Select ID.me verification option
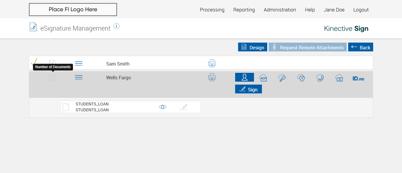Image resolution: width=402 pixels, height=173 pixels. click(358, 78)
